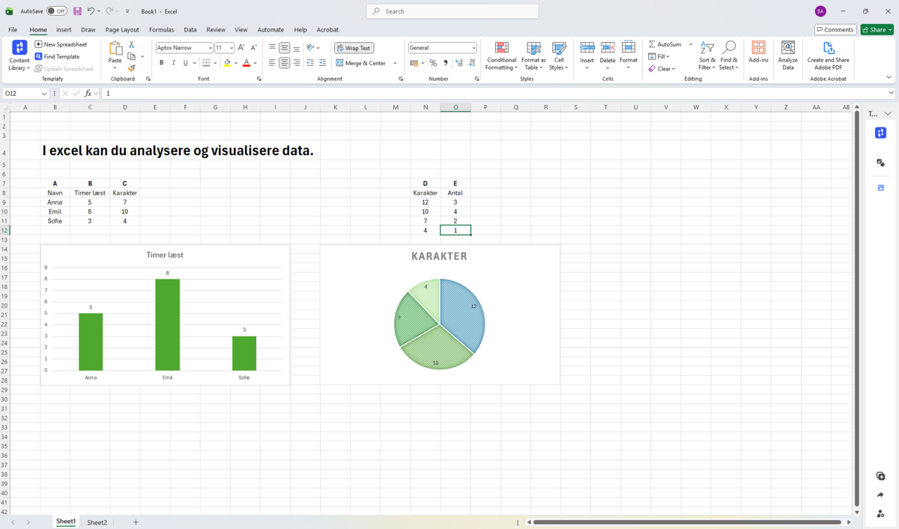The height and width of the screenshot is (529, 899).
Task: Expand the number format dropdown
Action: 473,48
